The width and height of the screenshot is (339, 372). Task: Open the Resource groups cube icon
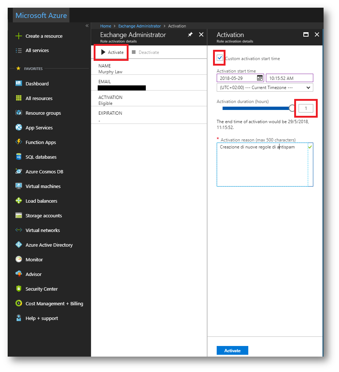click(x=19, y=113)
